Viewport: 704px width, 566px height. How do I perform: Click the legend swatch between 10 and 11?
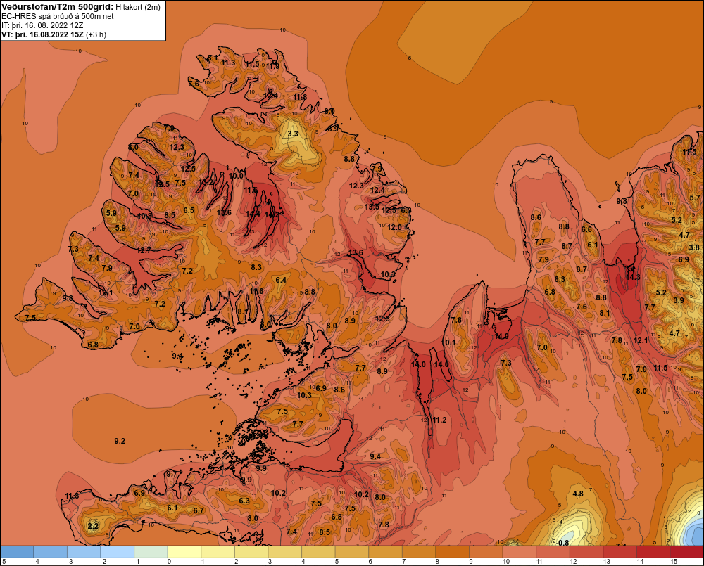tap(520, 552)
